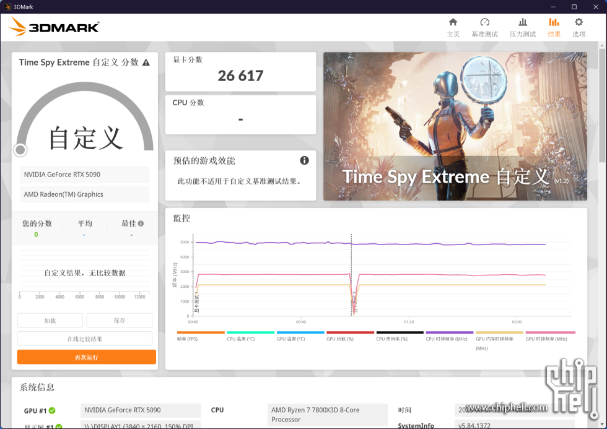This screenshot has height=429, width=607.
Task: Open the 压力测试 stress test icon
Action: (523, 22)
